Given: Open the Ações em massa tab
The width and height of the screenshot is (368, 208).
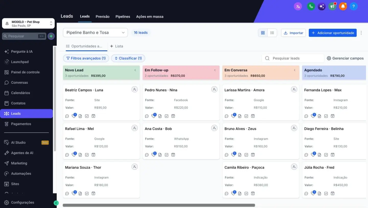Looking at the screenshot, I should coord(150,17).
